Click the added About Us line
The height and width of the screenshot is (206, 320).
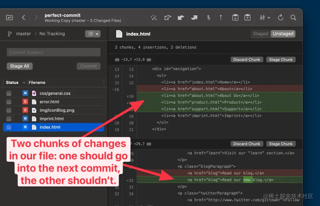[220, 96]
